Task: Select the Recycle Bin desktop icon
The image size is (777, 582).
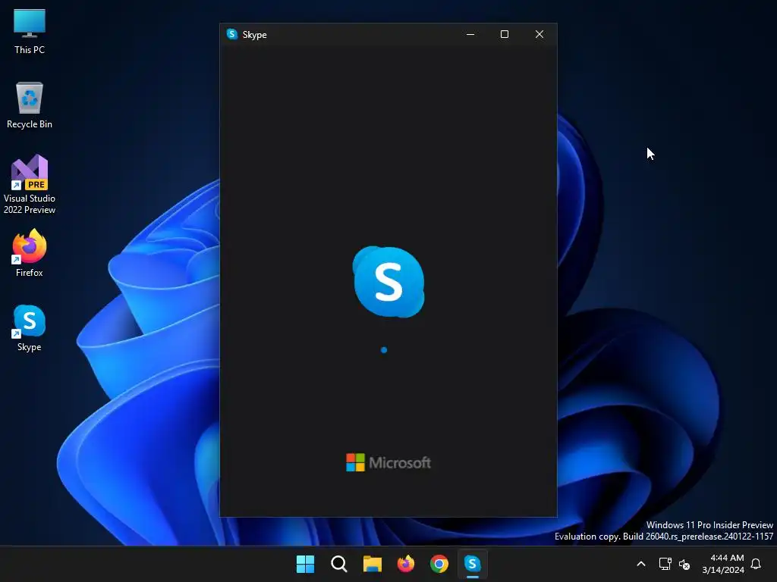Action: point(30,105)
